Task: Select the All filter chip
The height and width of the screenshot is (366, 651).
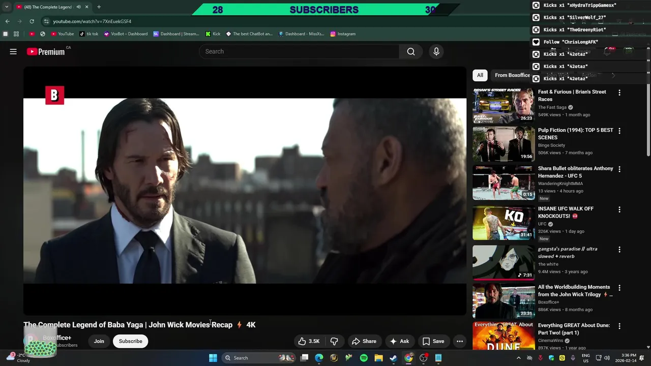Action: (x=480, y=75)
